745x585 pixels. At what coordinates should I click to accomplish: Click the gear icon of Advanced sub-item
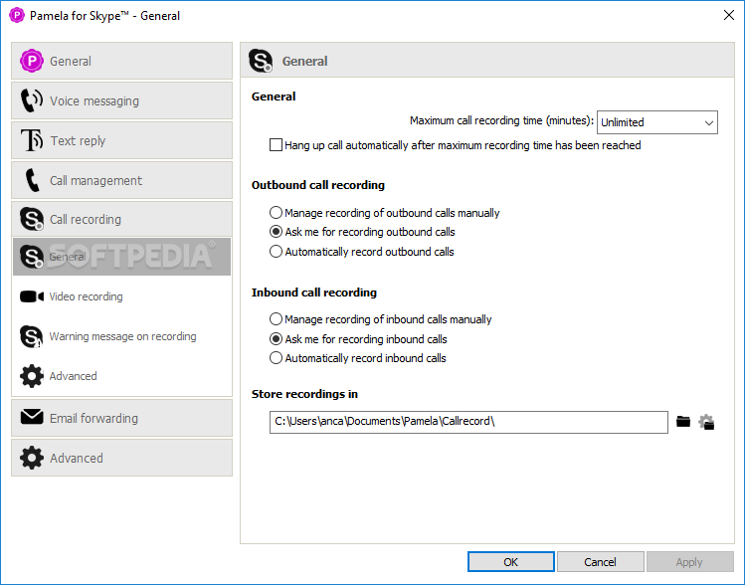[32, 376]
